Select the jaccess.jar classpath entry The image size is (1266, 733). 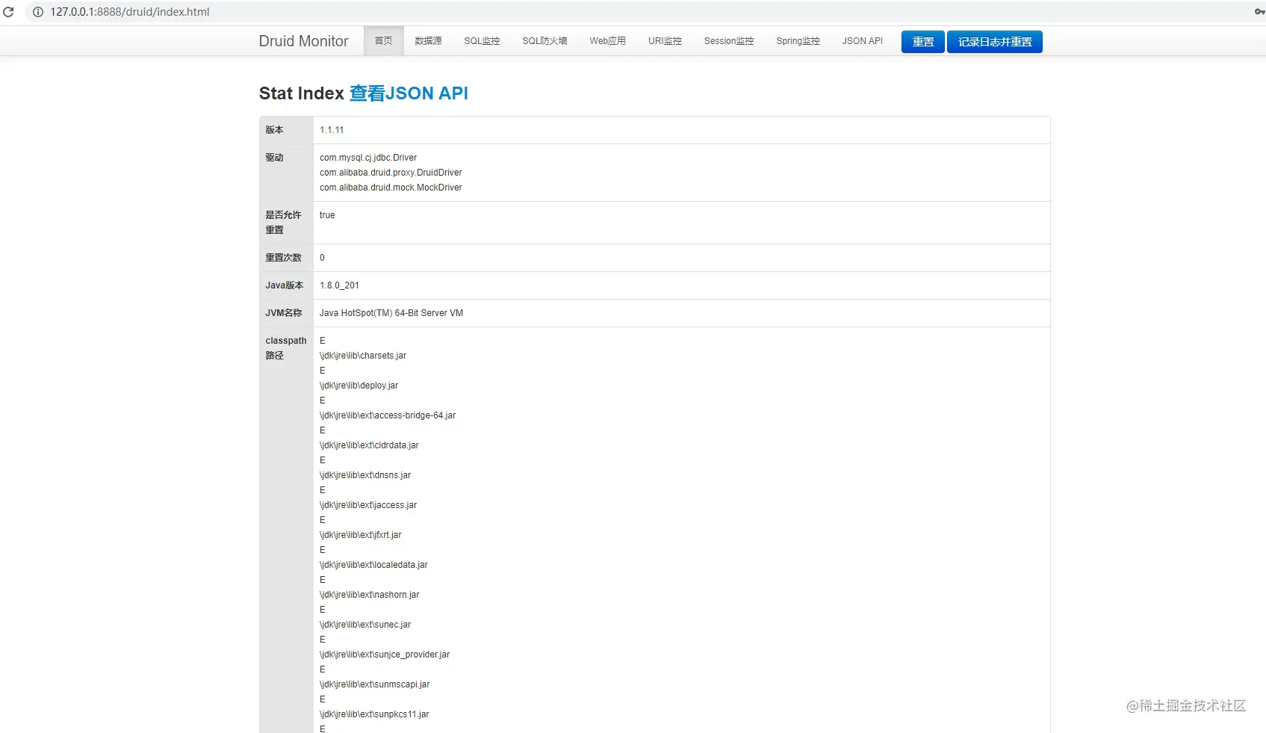368,505
